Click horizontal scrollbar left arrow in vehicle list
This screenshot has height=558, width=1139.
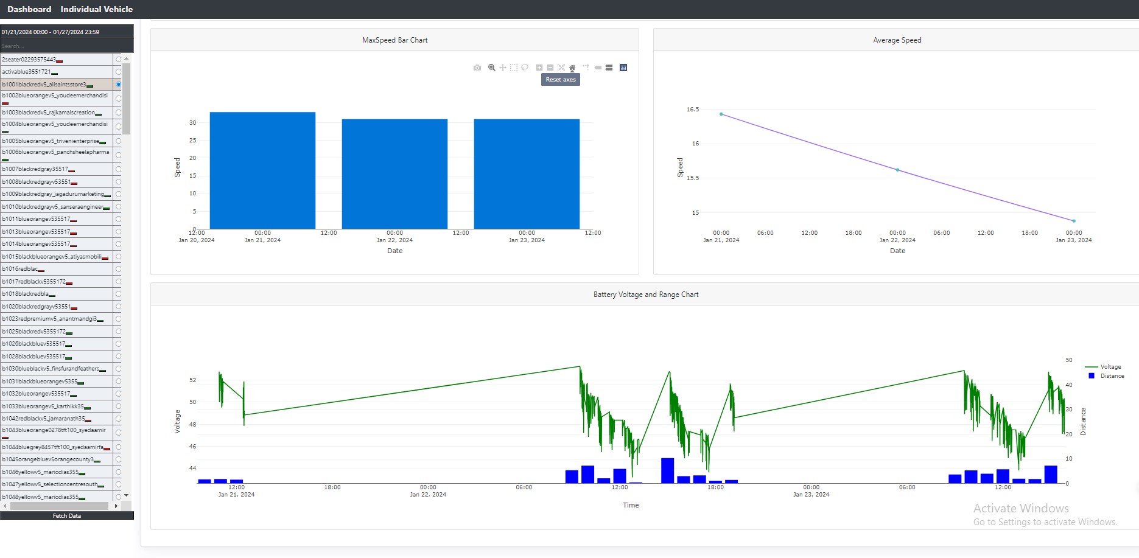[x=5, y=506]
